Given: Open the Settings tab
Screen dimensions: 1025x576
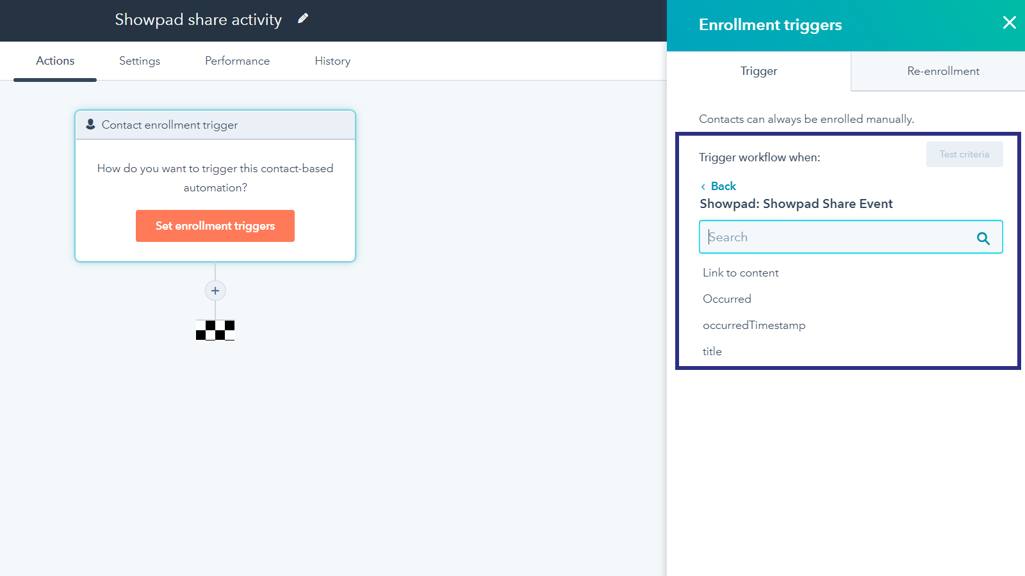Looking at the screenshot, I should 140,61.
